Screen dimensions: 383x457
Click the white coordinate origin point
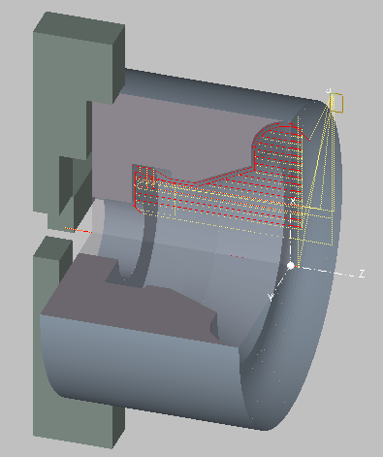tap(291, 266)
